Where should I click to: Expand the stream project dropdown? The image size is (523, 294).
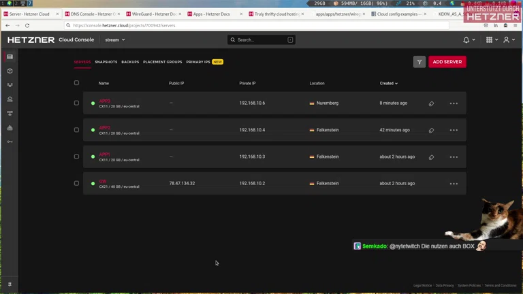pos(114,39)
